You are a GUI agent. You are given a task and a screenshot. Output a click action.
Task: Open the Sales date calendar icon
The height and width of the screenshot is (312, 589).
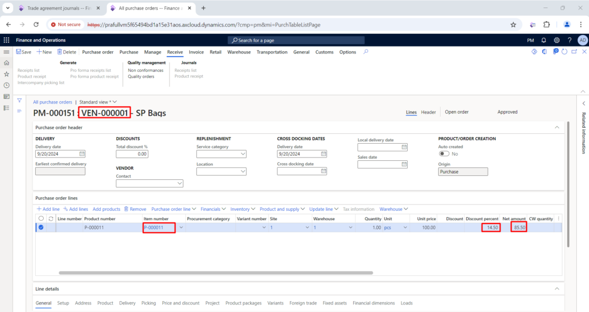point(404,164)
